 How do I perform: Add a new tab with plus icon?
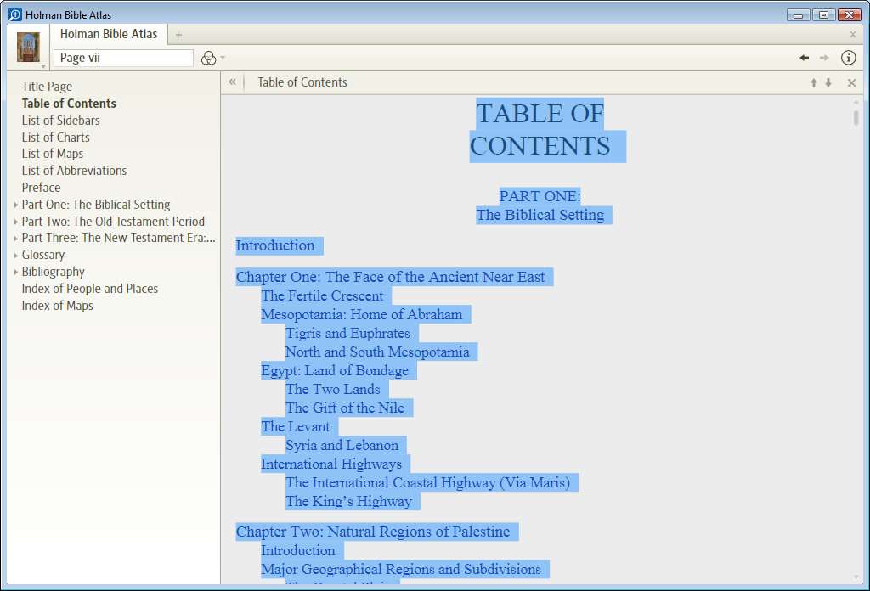tap(178, 35)
